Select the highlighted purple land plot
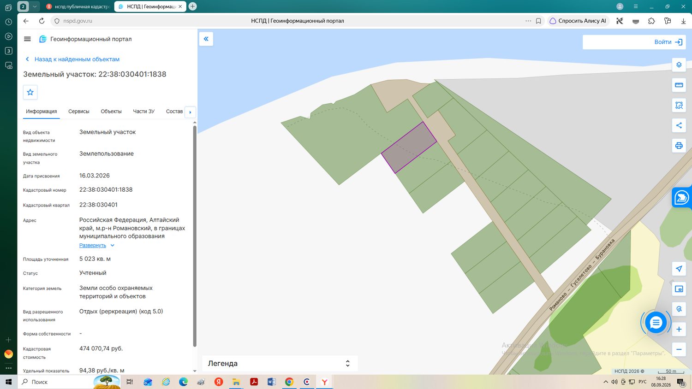This screenshot has height=389, width=692. (409, 147)
